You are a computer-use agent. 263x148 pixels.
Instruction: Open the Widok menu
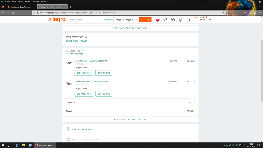coord(14,1)
